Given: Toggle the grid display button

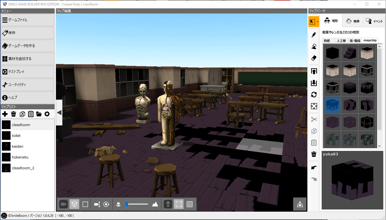Looking at the screenshot, I should tap(189, 204).
